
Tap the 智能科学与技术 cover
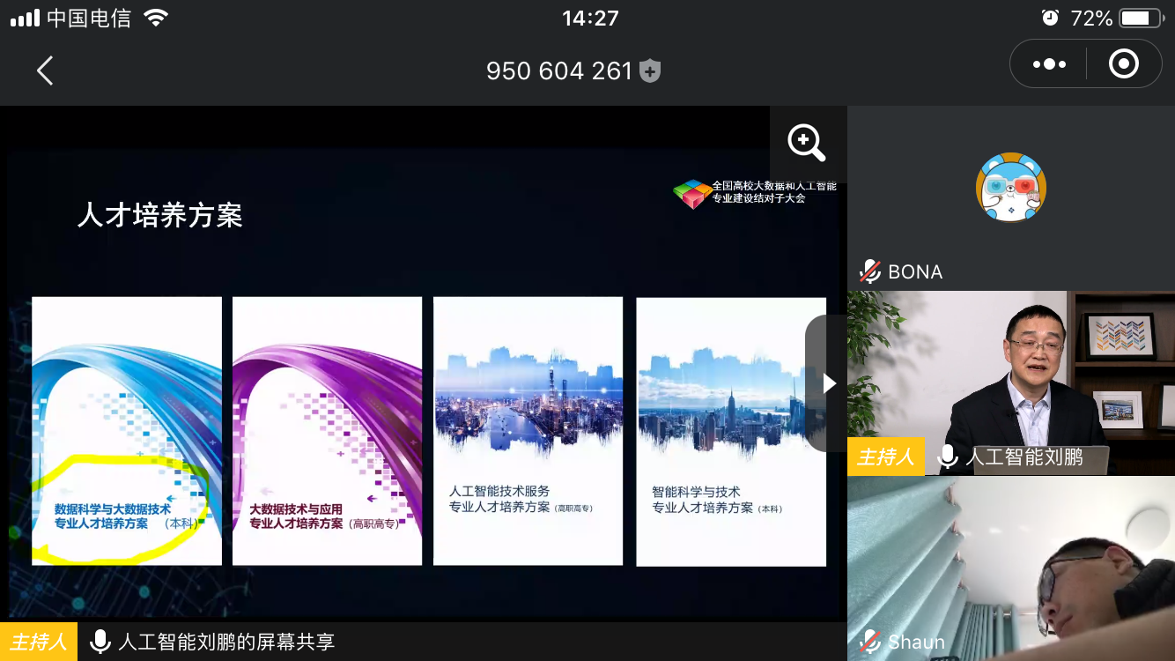pyautogui.click(x=730, y=430)
